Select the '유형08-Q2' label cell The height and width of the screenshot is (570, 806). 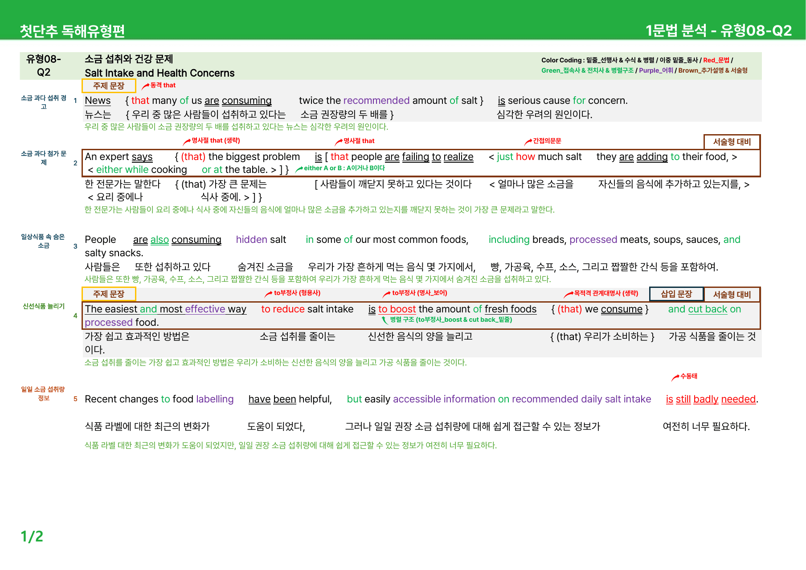(x=44, y=66)
